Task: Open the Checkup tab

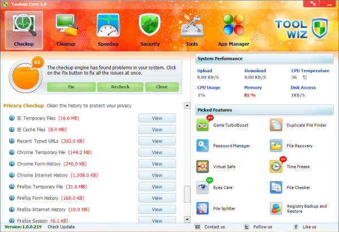Action: click(x=24, y=30)
